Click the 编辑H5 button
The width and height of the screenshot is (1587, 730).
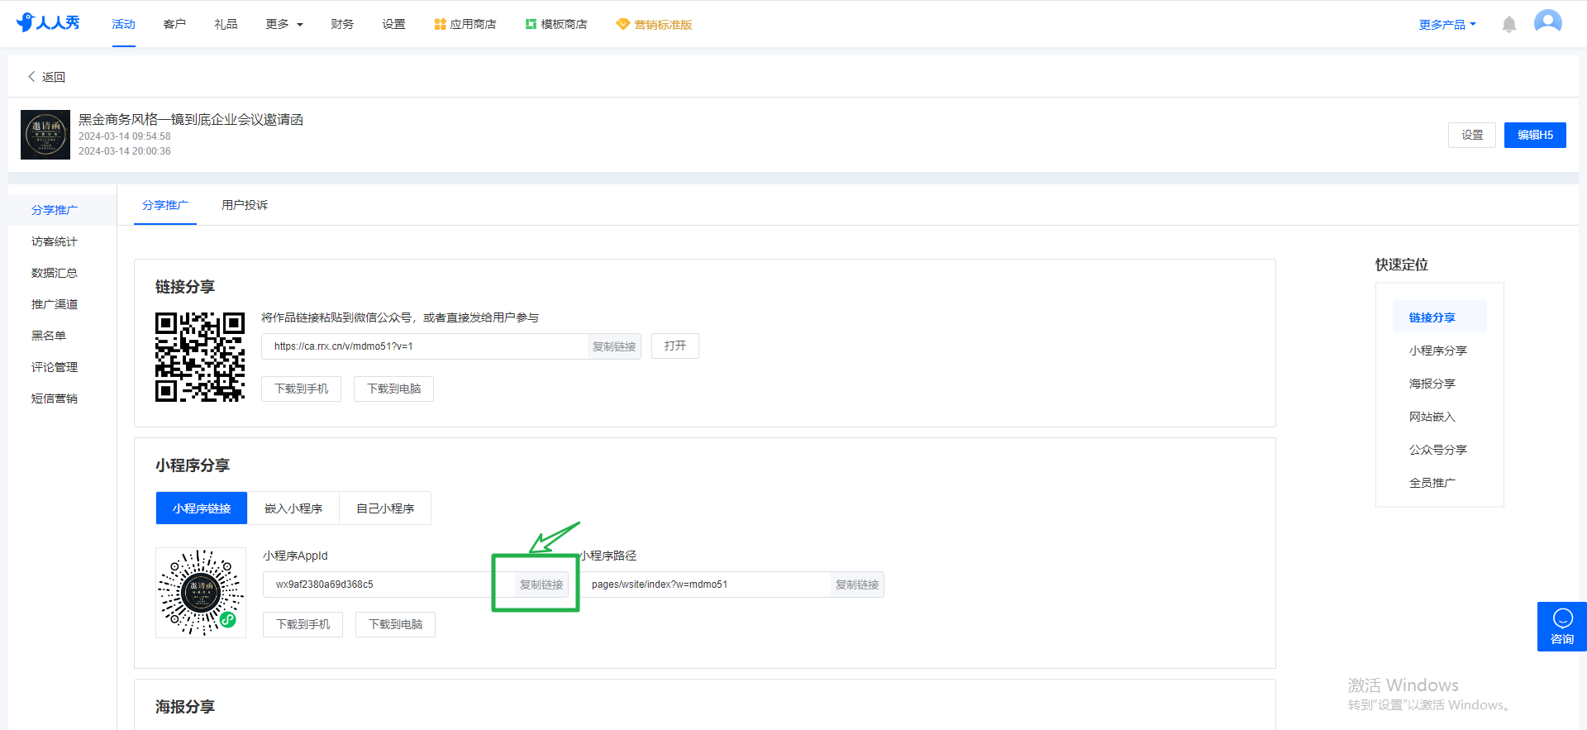[1535, 135]
